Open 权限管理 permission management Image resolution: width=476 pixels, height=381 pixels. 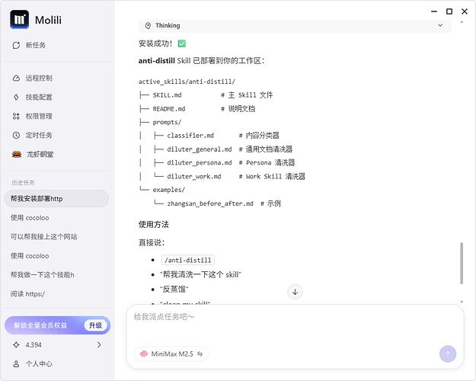pos(38,117)
